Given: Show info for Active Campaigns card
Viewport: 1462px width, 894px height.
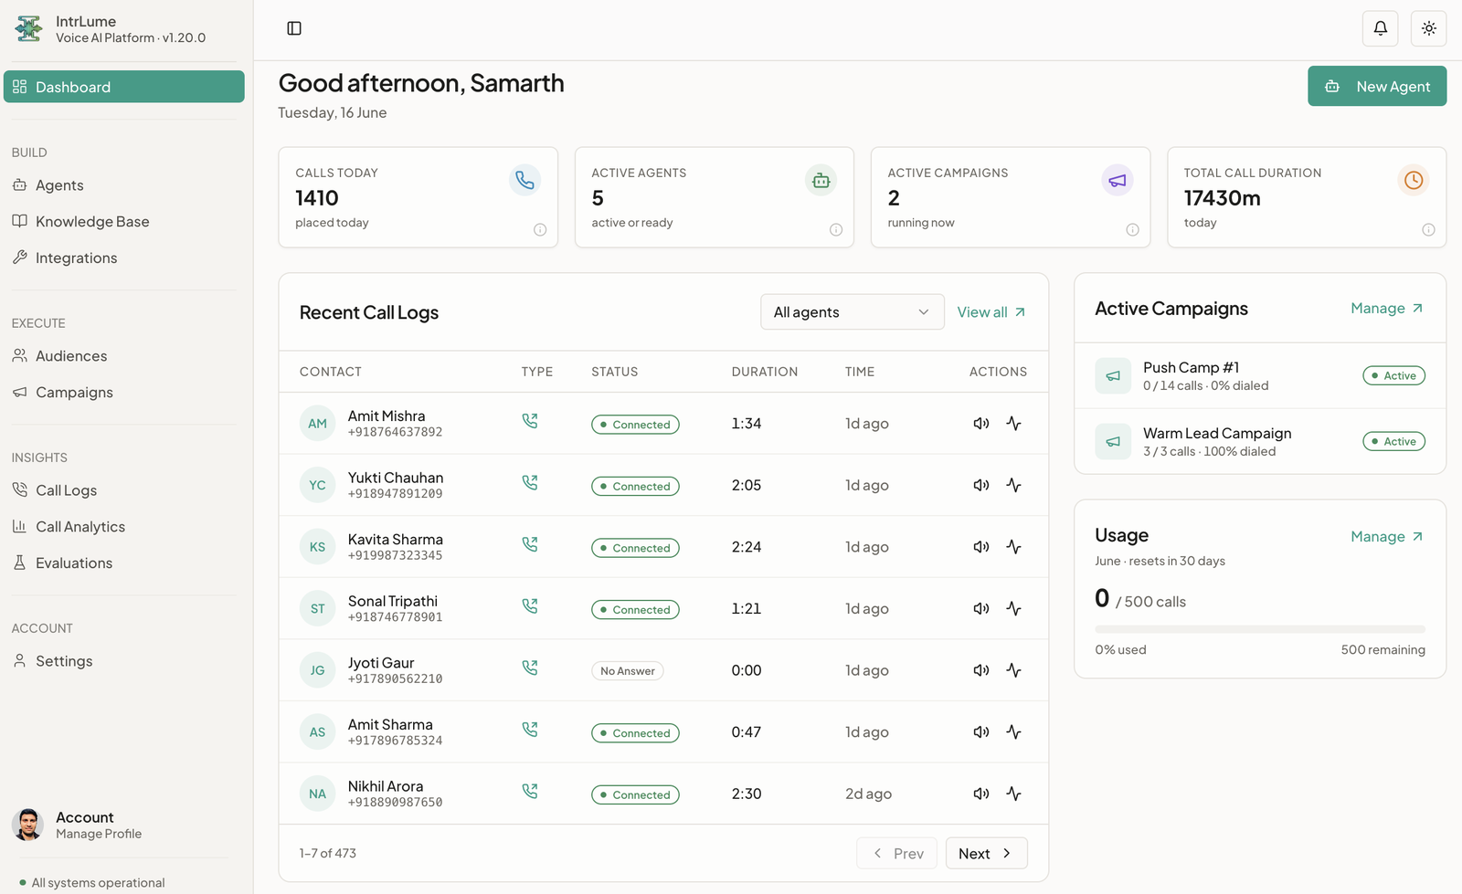Looking at the screenshot, I should click(x=1132, y=230).
